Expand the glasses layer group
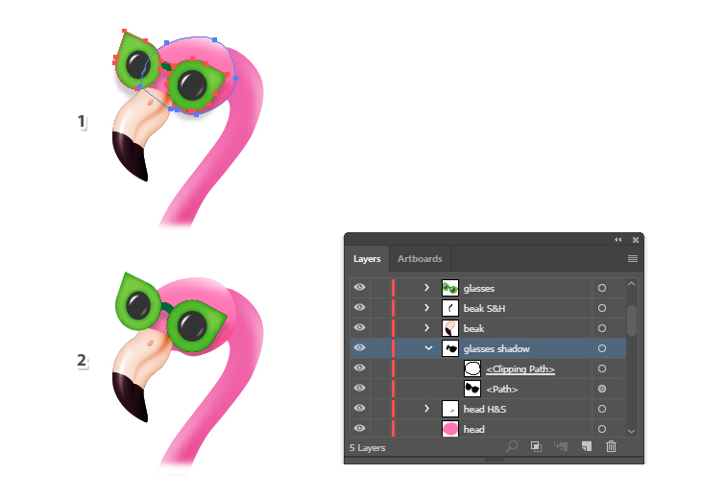701x499 pixels. coord(426,288)
